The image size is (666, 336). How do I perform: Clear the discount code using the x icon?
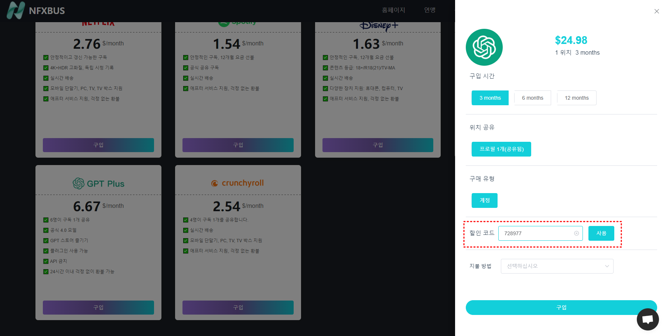[x=577, y=233]
